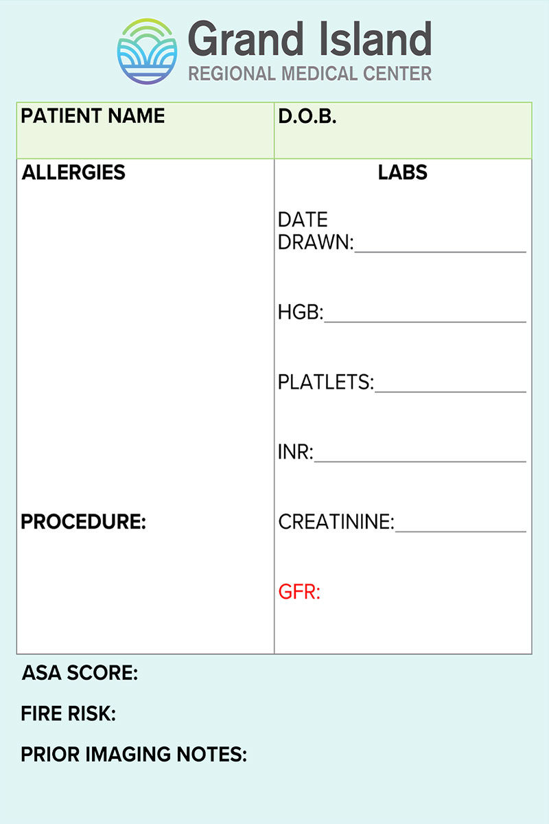Click the Date Drawn blank line

coord(440,251)
